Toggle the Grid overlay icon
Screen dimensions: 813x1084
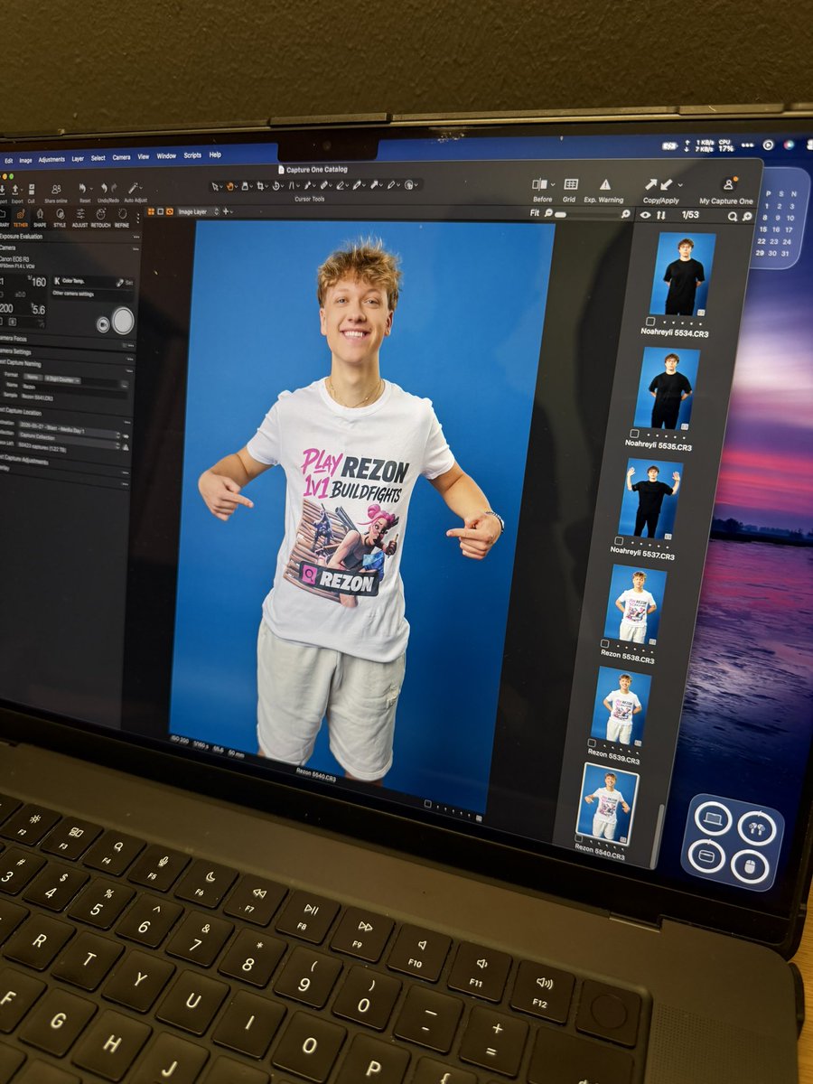tap(571, 184)
